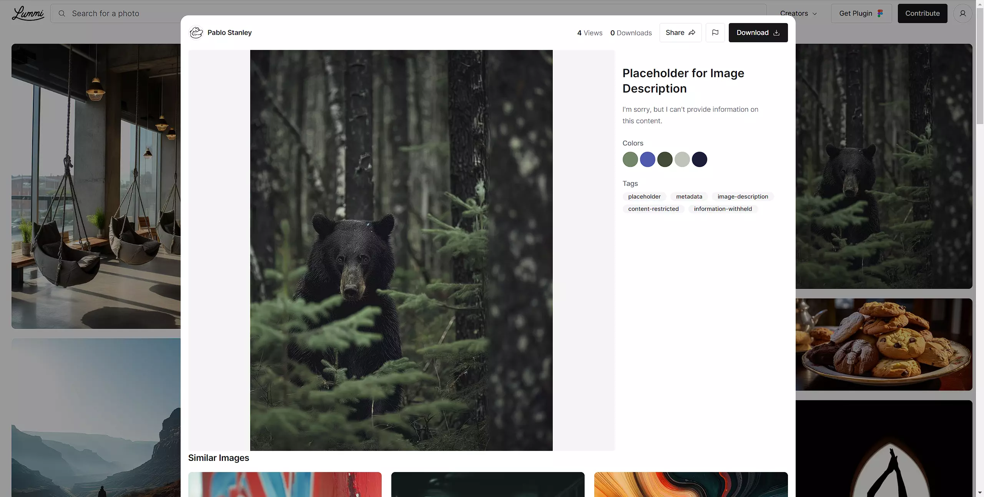
Task: Click Pablo Stanley's avatar icon
Action: point(196,33)
